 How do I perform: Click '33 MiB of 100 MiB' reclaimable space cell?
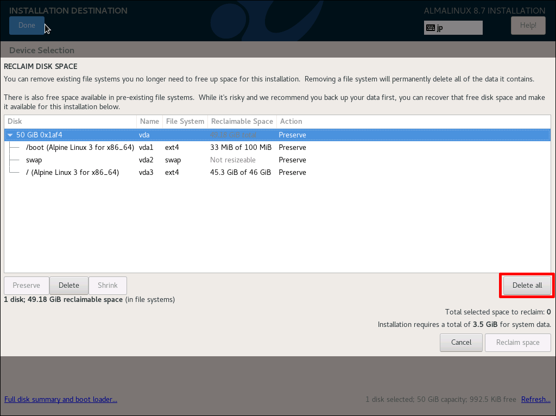pyautogui.click(x=241, y=148)
